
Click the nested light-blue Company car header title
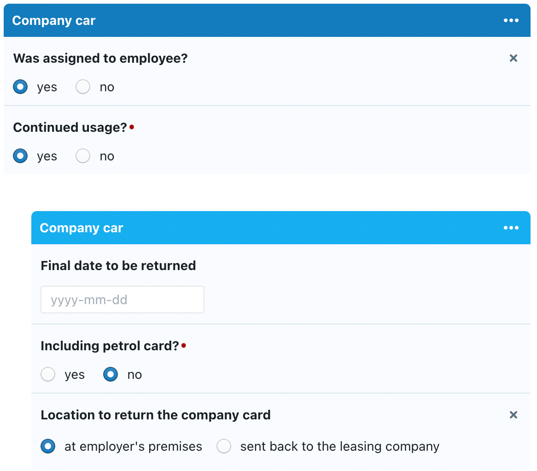82,228
